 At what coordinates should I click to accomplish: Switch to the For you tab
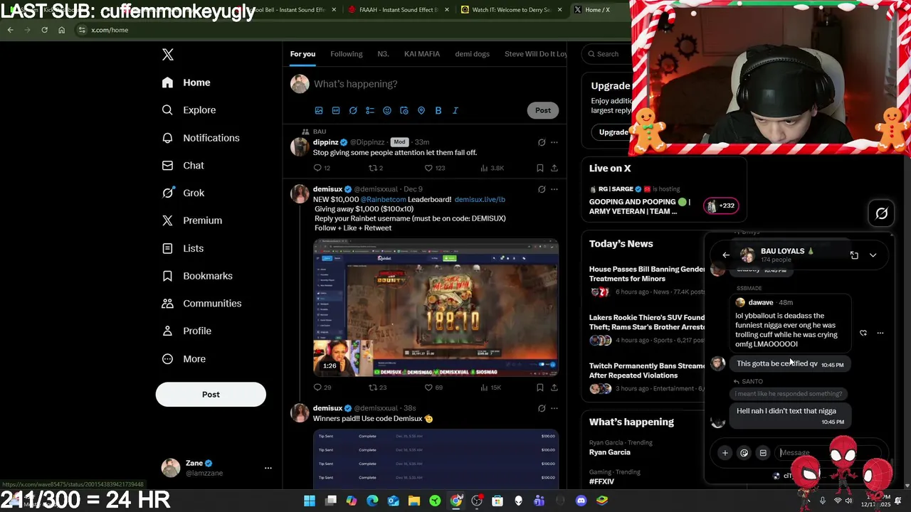(302, 54)
